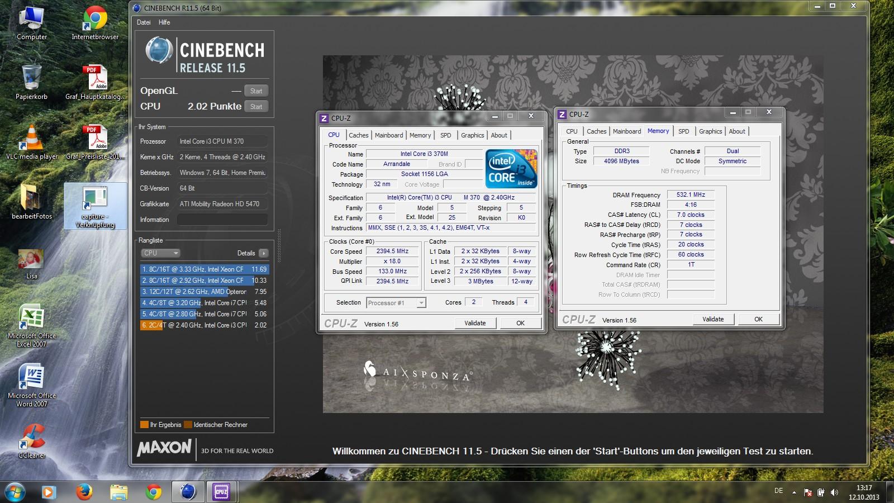894x503 pixels.
Task: Select ranking row 1 Intel Xeon 11.69
Action: point(205,269)
